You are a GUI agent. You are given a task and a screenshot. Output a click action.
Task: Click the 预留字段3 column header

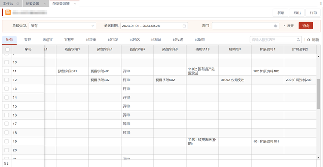[x=72, y=50]
